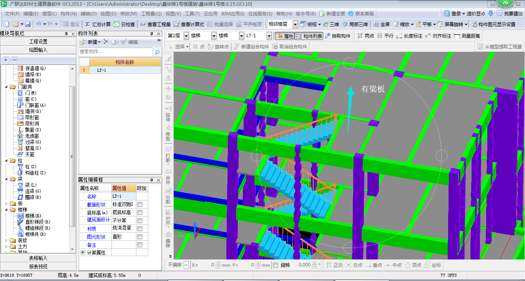525x281 pixels.
Task: Open the LT-1 component dropdown
Action: [x=269, y=36]
